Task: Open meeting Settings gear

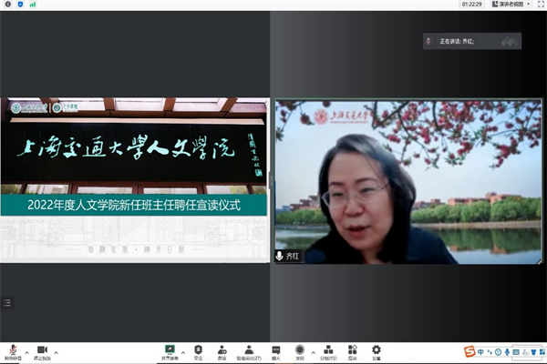Action: pyautogui.click(x=376, y=352)
